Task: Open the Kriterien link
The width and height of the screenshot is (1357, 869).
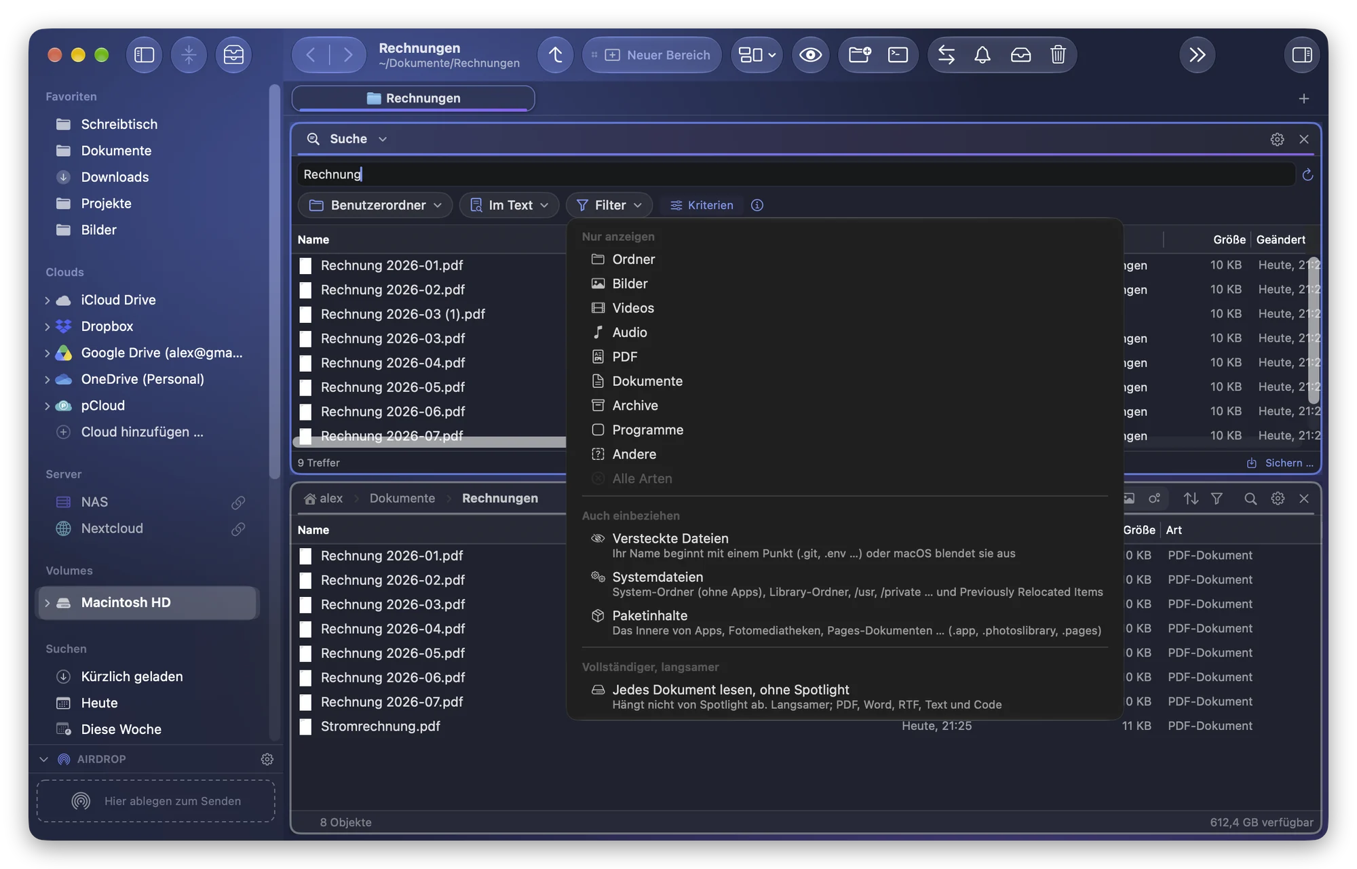Action: [x=702, y=205]
